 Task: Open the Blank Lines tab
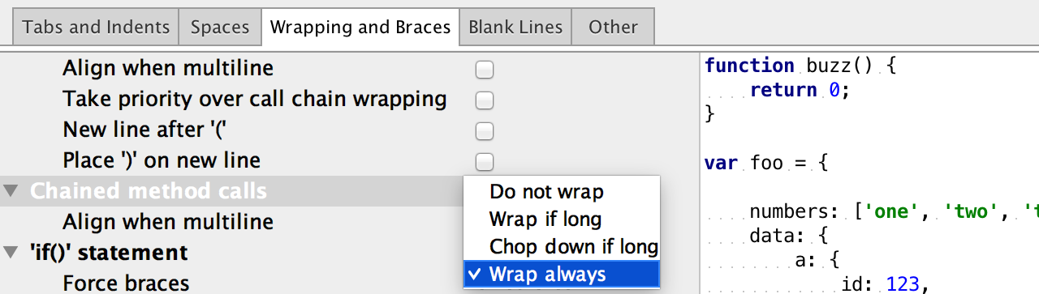[515, 27]
